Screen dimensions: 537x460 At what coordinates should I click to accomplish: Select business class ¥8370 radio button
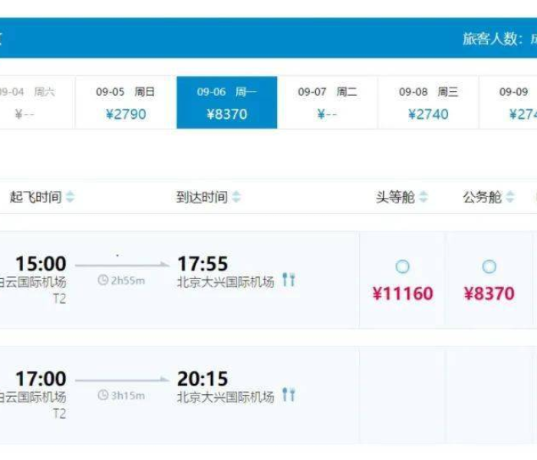coord(489,267)
